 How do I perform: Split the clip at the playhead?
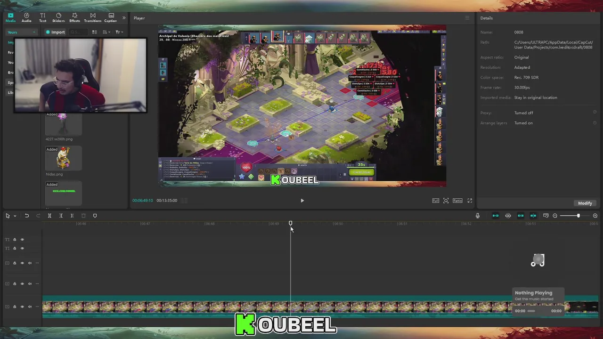(x=49, y=216)
